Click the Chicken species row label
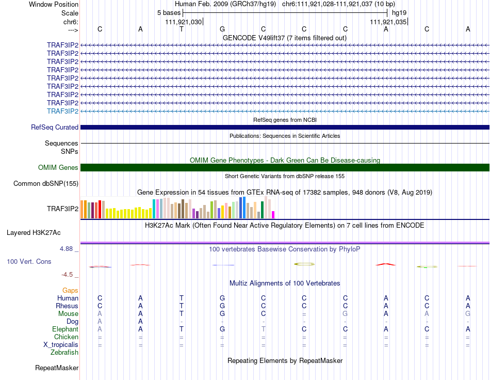The width and height of the screenshot is (490, 380). click(x=66, y=337)
